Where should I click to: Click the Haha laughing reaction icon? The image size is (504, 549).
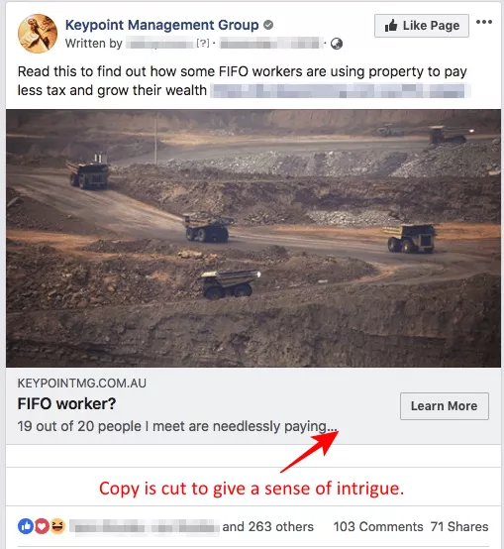point(57,526)
